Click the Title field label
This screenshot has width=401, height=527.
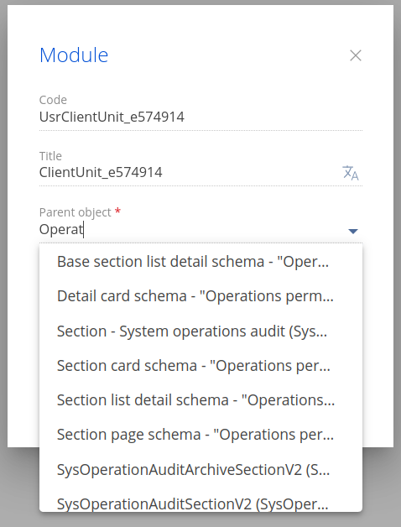pos(50,156)
